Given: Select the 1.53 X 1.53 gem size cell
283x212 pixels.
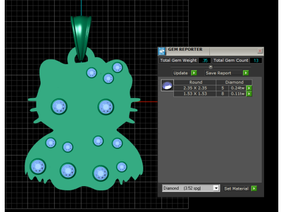Looking at the screenshot, I should pos(195,94).
